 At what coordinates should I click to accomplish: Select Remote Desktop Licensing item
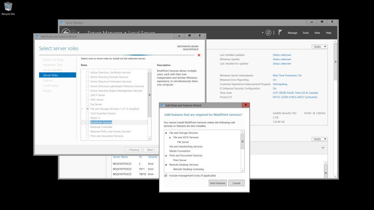[x=188, y=169]
